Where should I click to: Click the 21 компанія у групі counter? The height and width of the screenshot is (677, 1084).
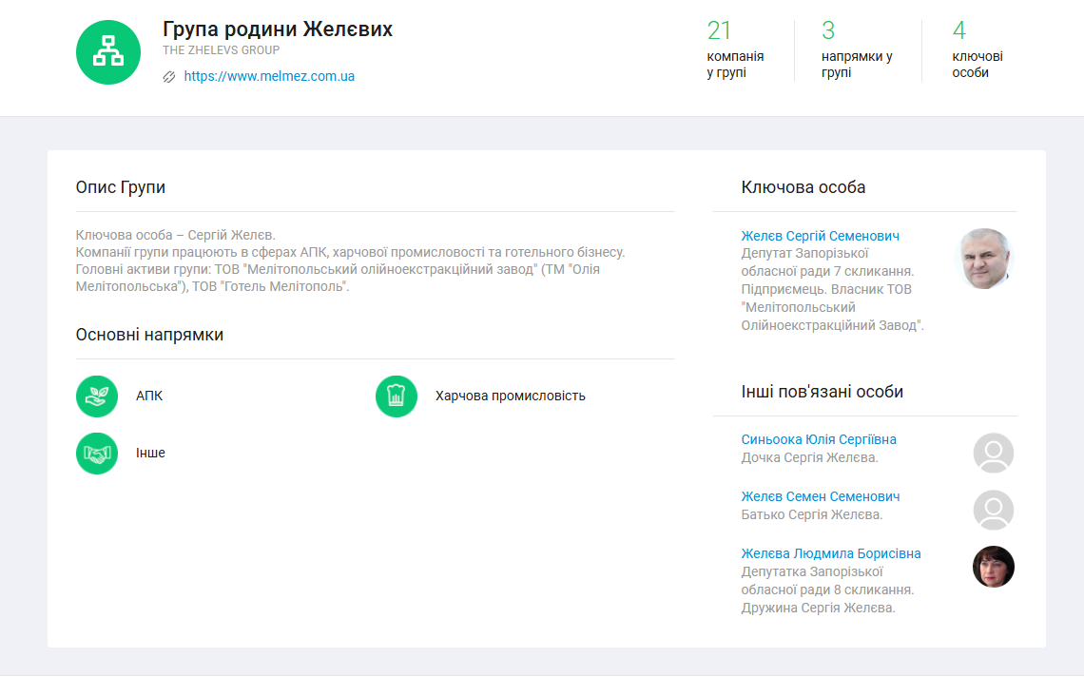(x=735, y=50)
